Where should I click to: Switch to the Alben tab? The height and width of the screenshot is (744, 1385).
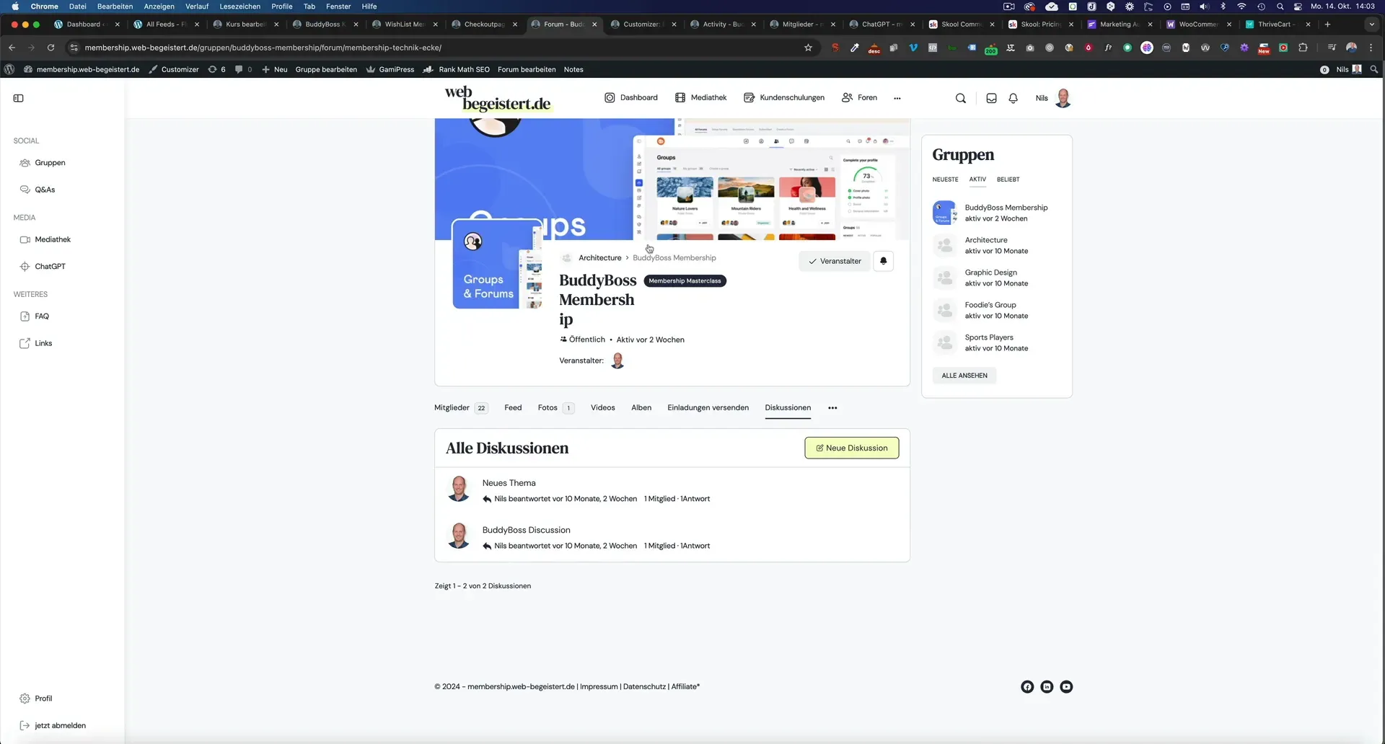(641, 408)
